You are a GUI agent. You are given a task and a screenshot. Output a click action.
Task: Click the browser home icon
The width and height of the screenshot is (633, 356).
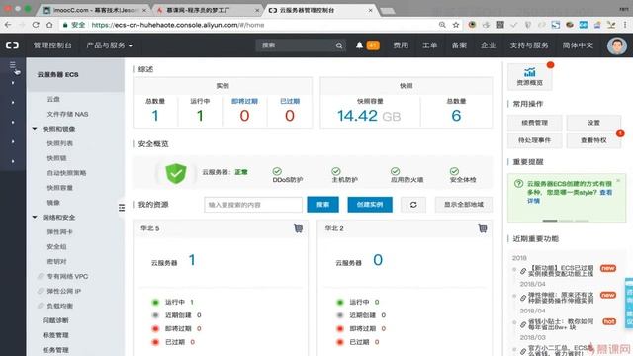[x=49, y=25]
